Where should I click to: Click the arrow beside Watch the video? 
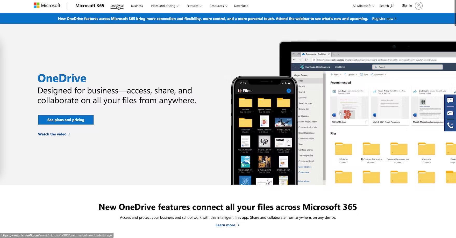pyautogui.click(x=70, y=134)
